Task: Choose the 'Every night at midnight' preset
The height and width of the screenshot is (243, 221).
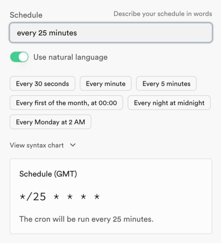Action: coord(169,103)
